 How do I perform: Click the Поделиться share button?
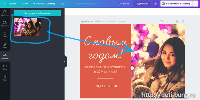(142, 4)
